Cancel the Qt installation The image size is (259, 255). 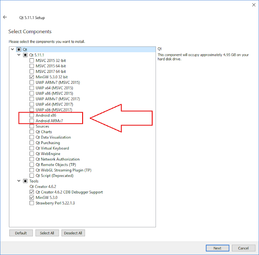coord(244,248)
